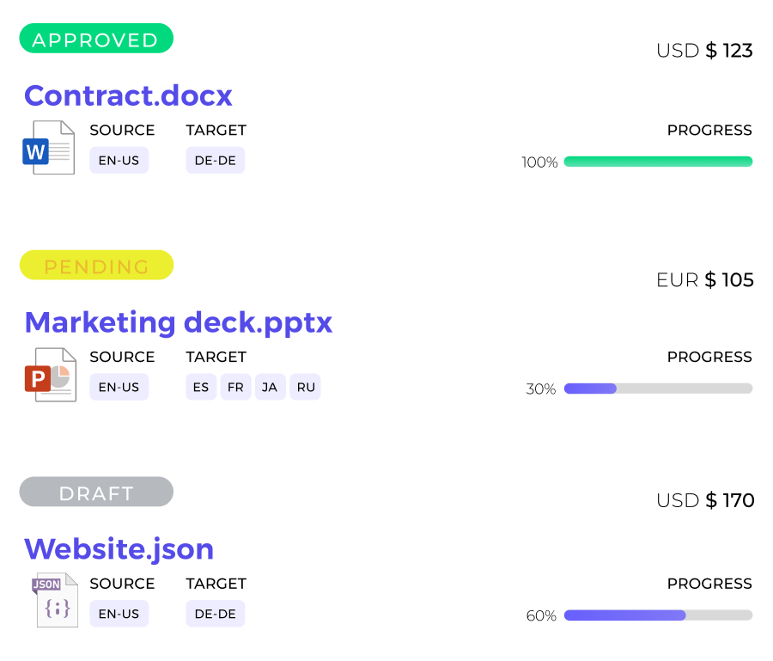Select the DE-DE target tag on Contract.docx
This screenshot has height=661, width=773.
[215, 160]
